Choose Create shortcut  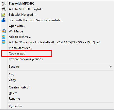(x=19, y=87)
